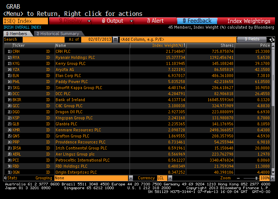Image resolution: width=278 pixels, height=199 pixels.
Task: Click the Add Column input field
Action: pyautogui.click(x=178, y=40)
